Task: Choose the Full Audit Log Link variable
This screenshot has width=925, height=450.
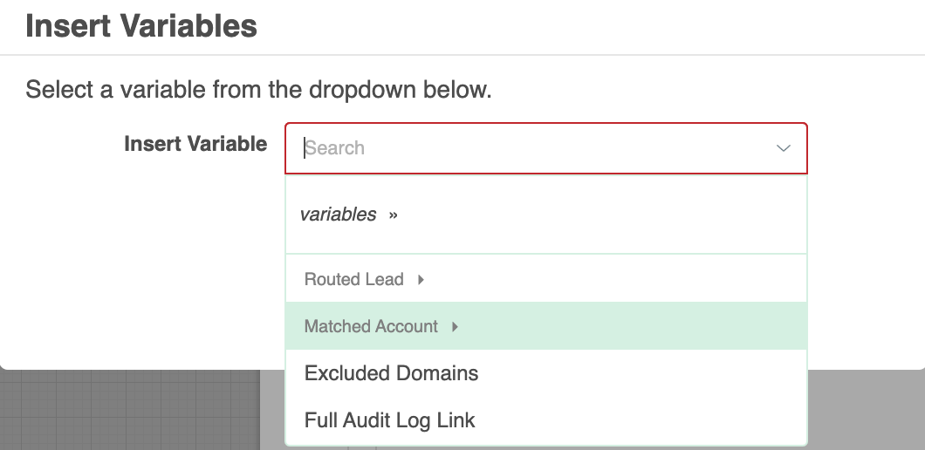Action: [x=389, y=420]
